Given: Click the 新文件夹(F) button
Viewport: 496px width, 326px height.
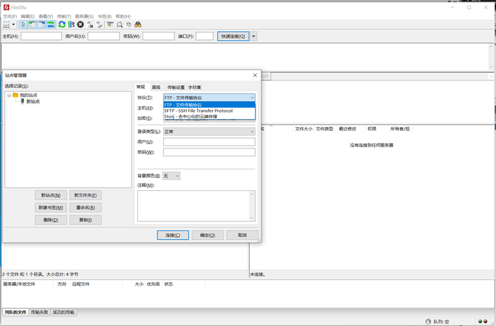Looking at the screenshot, I should (x=86, y=195).
